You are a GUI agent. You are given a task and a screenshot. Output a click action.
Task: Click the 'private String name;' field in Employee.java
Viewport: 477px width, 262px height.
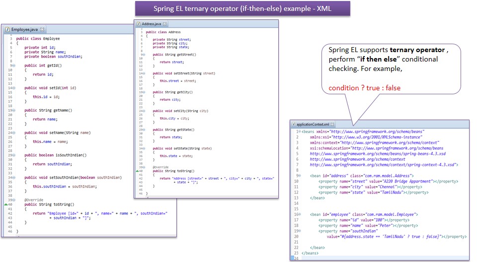pyautogui.click(x=45, y=52)
